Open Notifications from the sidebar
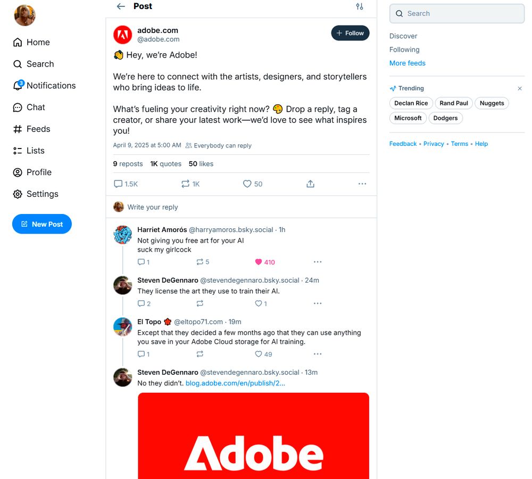The image size is (532, 479). click(x=50, y=86)
